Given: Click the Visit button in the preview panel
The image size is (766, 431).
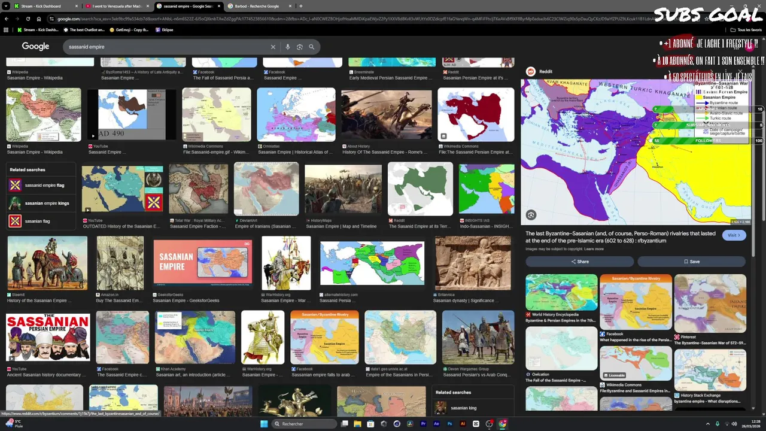Looking at the screenshot, I should click(x=734, y=235).
